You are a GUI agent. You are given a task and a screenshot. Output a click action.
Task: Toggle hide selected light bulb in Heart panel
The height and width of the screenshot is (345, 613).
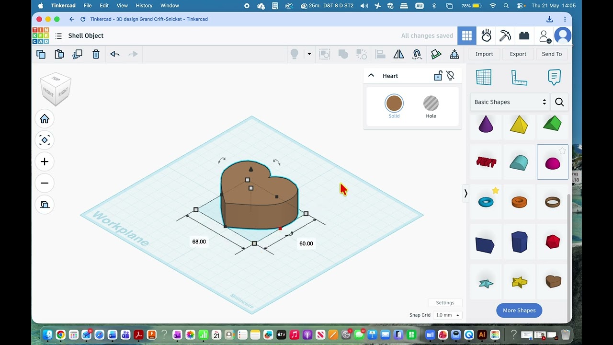click(x=450, y=76)
